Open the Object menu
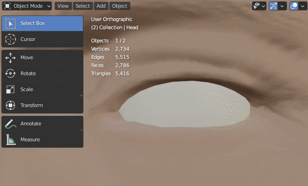Viewport: 308px width, 186px height. 120,6
